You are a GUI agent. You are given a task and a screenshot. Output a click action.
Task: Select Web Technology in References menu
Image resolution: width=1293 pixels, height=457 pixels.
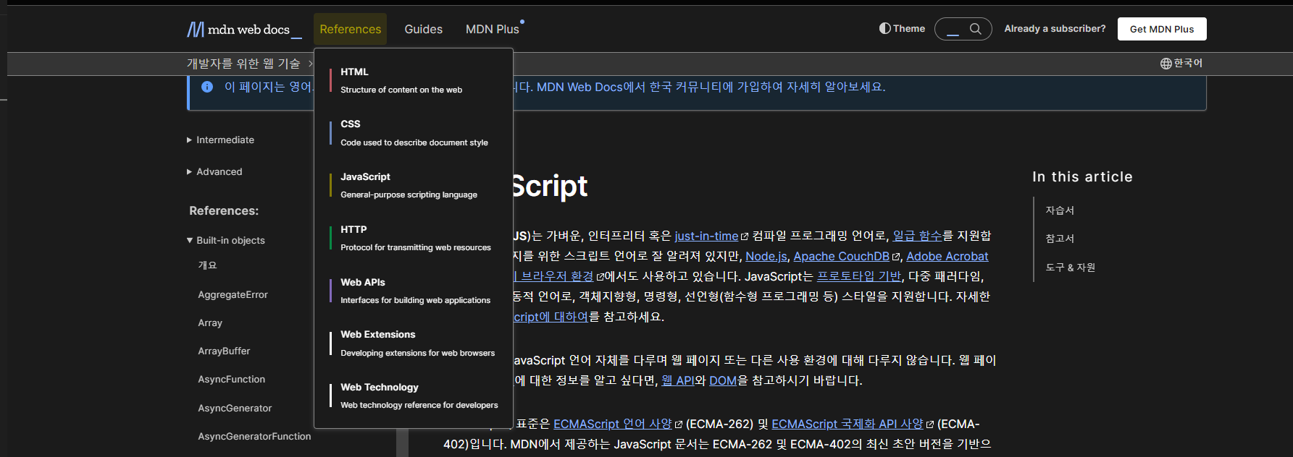(414, 396)
